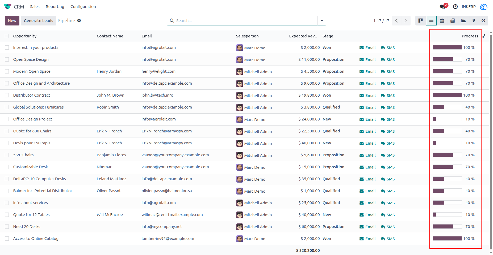Go to the previous page arrow

click(x=396, y=21)
